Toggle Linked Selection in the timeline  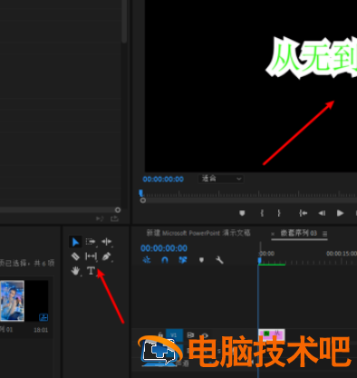click(x=183, y=260)
